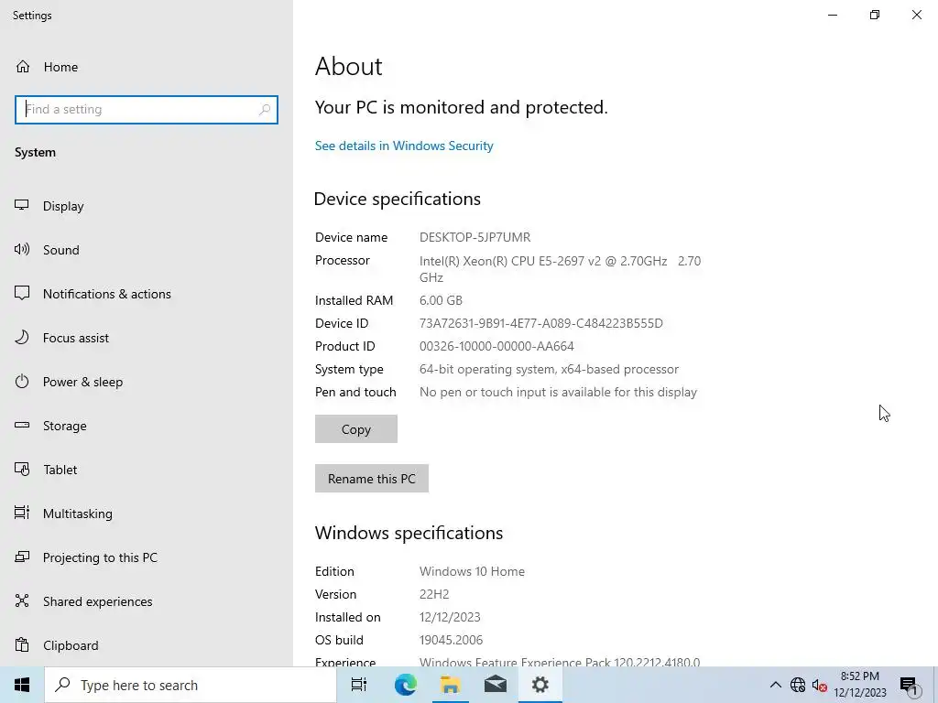Open the Mail app from taskbar
The height and width of the screenshot is (703, 938).
pos(496,685)
